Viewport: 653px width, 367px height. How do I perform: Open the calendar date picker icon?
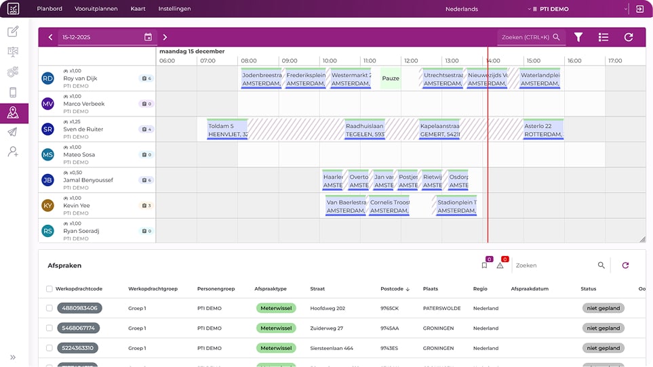148,37
